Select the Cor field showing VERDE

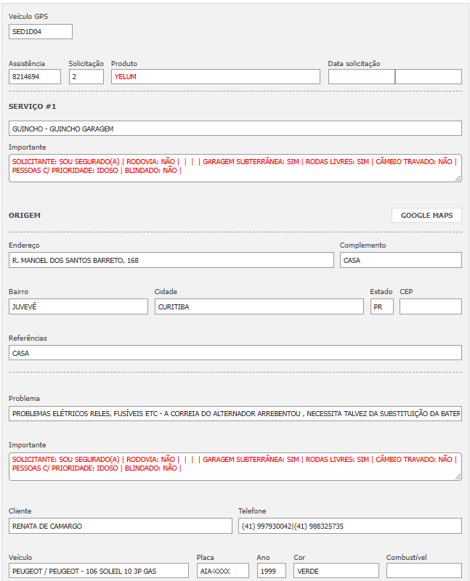[x=334, y=571]
